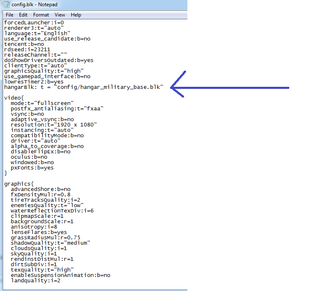Place cursor on the hangarBlk line

coord(83,87)
